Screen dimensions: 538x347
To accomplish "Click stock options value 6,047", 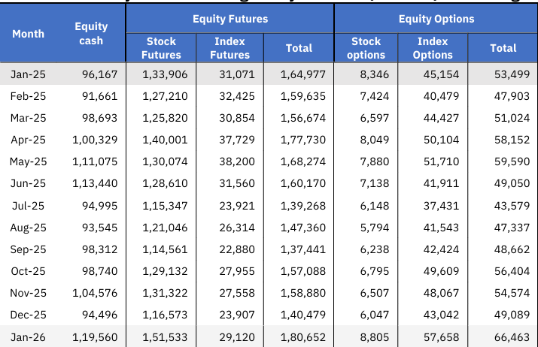I will (x=374, y=315).
